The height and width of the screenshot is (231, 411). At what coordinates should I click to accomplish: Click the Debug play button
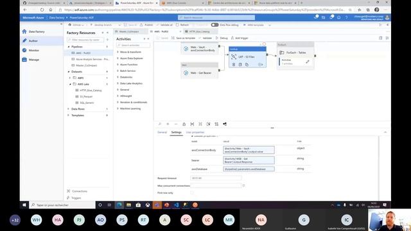(x=222, y=38)
